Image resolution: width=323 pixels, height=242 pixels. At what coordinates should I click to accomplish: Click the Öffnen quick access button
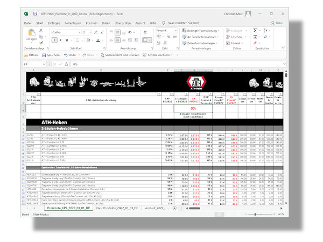[x=31, y=55]
